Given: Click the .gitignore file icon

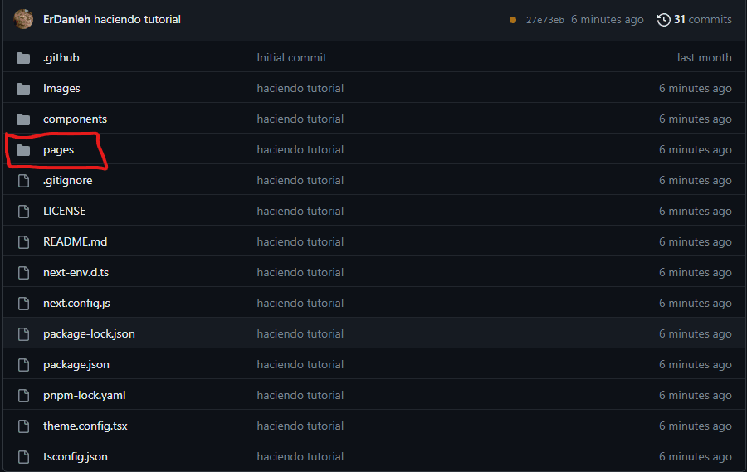Looking at the screenshot, I should click(x=23, y=181).
